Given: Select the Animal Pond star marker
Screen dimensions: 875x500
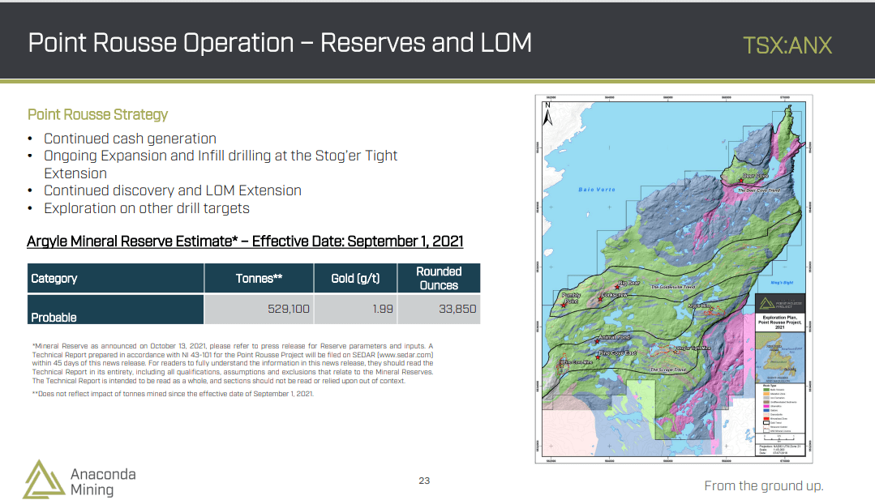Looking at the screenshot, I should tap(597, 341).
